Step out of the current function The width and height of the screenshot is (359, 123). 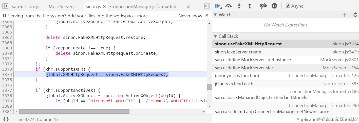(249, 6)
